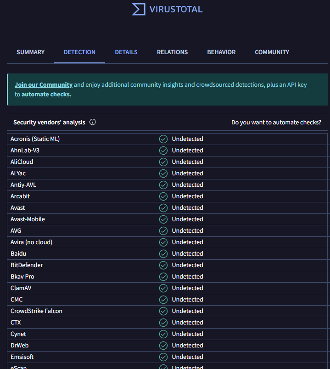Viewport: 330px width, 369px height.
Task: Open the Community tab
Action: (272, 52)
